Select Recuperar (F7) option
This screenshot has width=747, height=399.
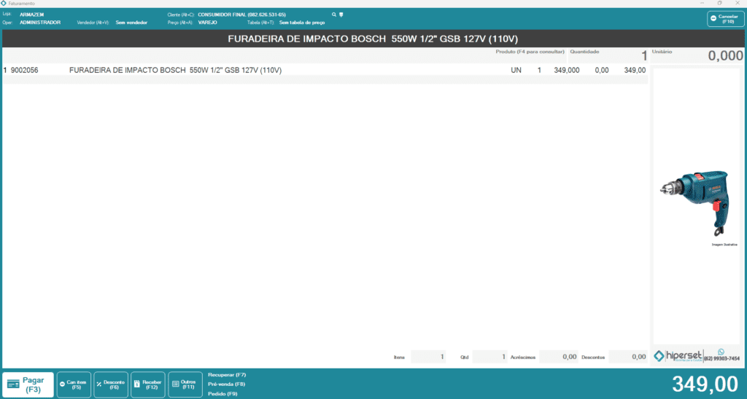click(x=227, y=374)
